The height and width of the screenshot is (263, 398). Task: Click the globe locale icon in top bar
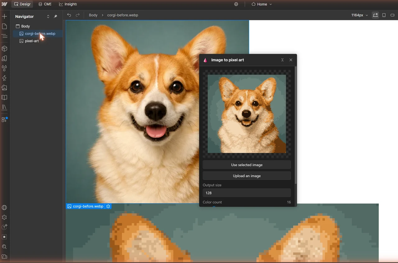coord(236,4)
